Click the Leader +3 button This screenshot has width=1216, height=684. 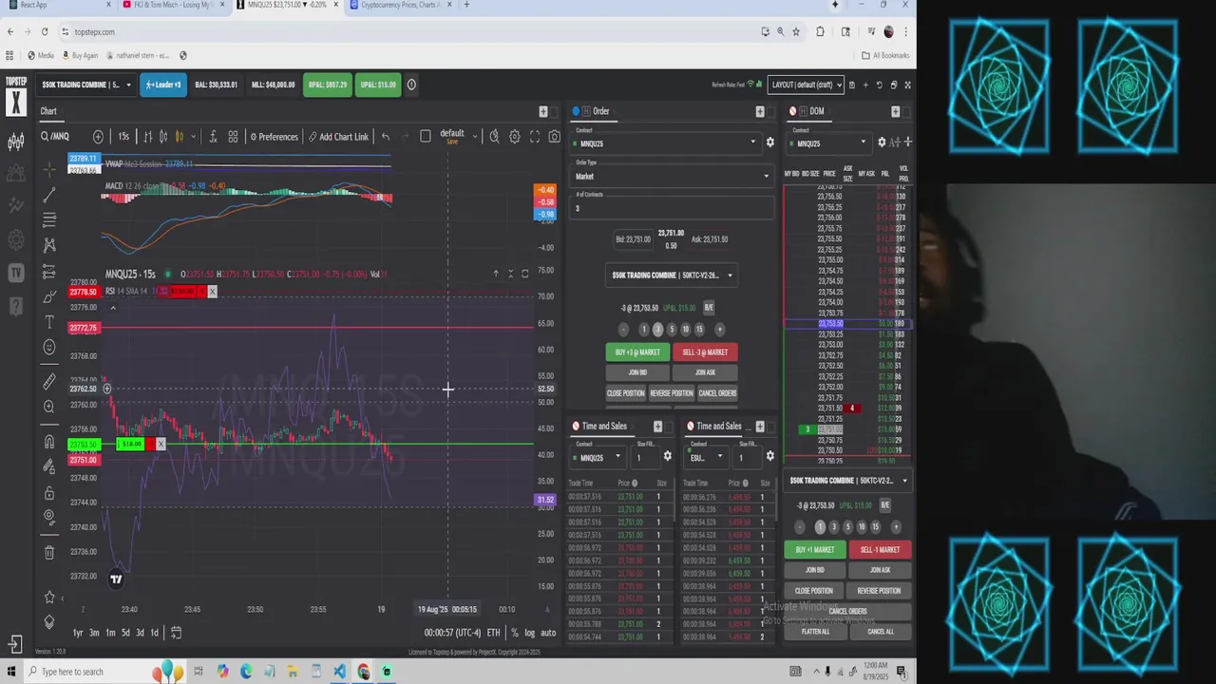[x=163, y=85]
